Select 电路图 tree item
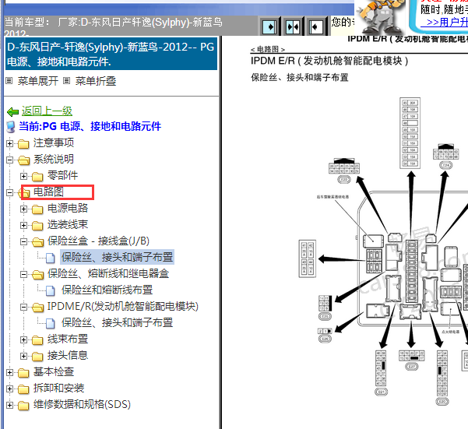This screenshot has width=468, height=429. (x=48, y=192)
